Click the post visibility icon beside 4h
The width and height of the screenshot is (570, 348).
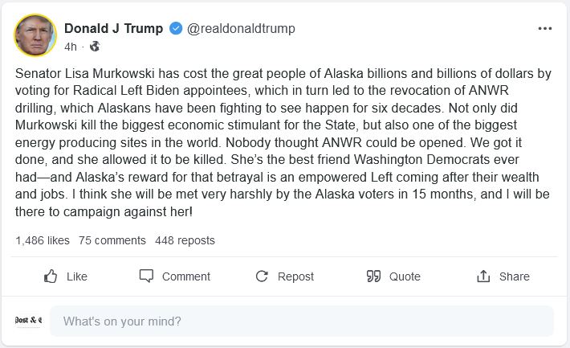[x=95, y=47]
